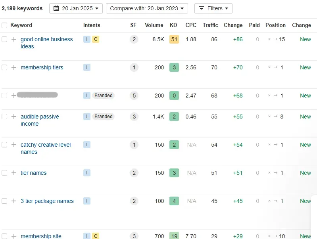
Task: Sort by the SF column header
Action: click(133, 25)
